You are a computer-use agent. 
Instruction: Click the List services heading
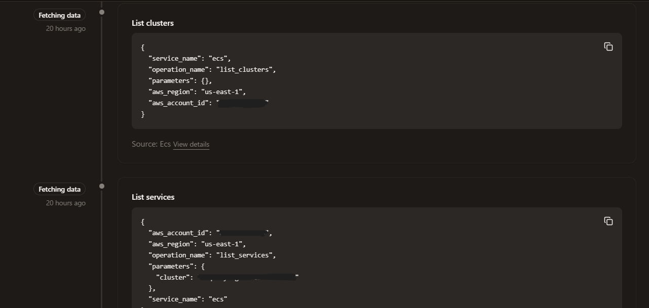(153, 197)
